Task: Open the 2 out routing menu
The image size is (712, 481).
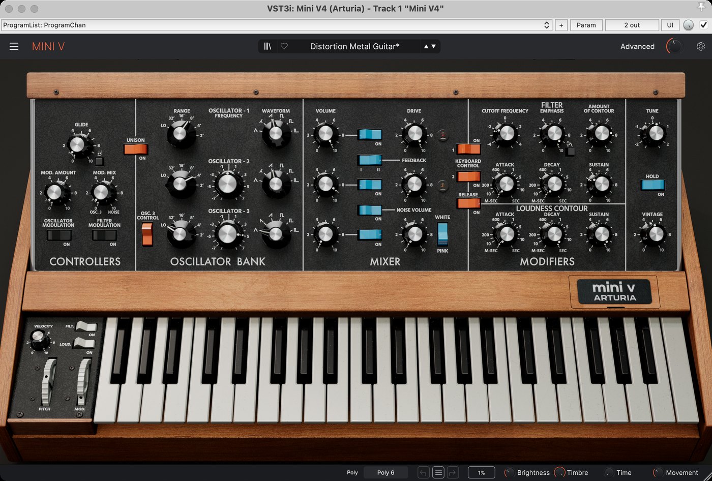Action: tap(632, 25)
